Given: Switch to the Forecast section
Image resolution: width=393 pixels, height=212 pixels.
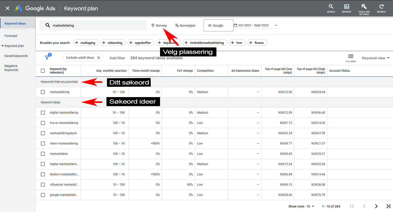Looking at the screenshot, I should pos(11,36).
